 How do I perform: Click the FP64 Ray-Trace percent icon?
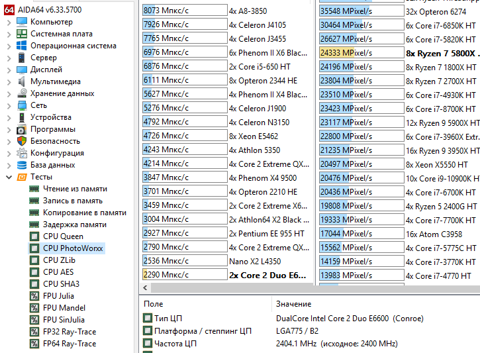tap(34, 344)
